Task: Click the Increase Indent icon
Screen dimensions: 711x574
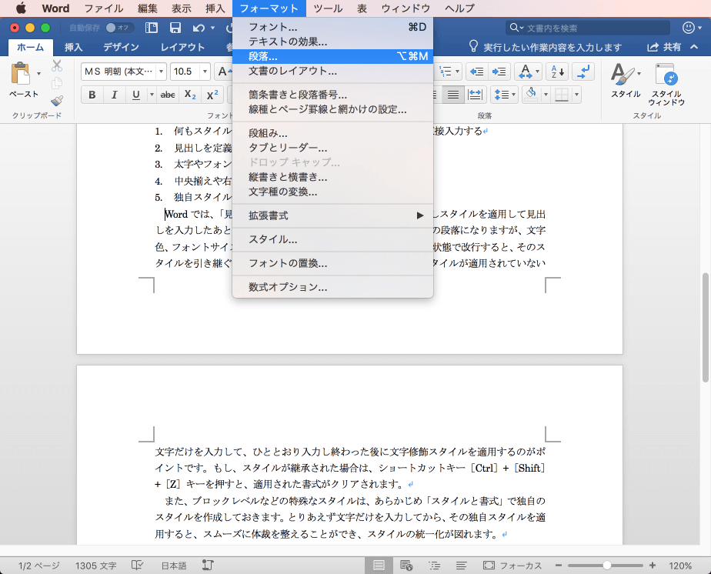Action: [x=499, y=72]
